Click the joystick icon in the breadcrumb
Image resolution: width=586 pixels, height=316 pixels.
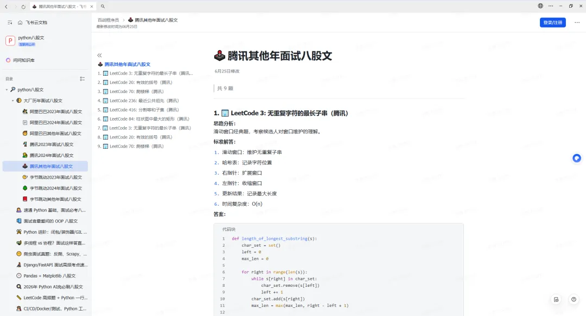[130, 19]
